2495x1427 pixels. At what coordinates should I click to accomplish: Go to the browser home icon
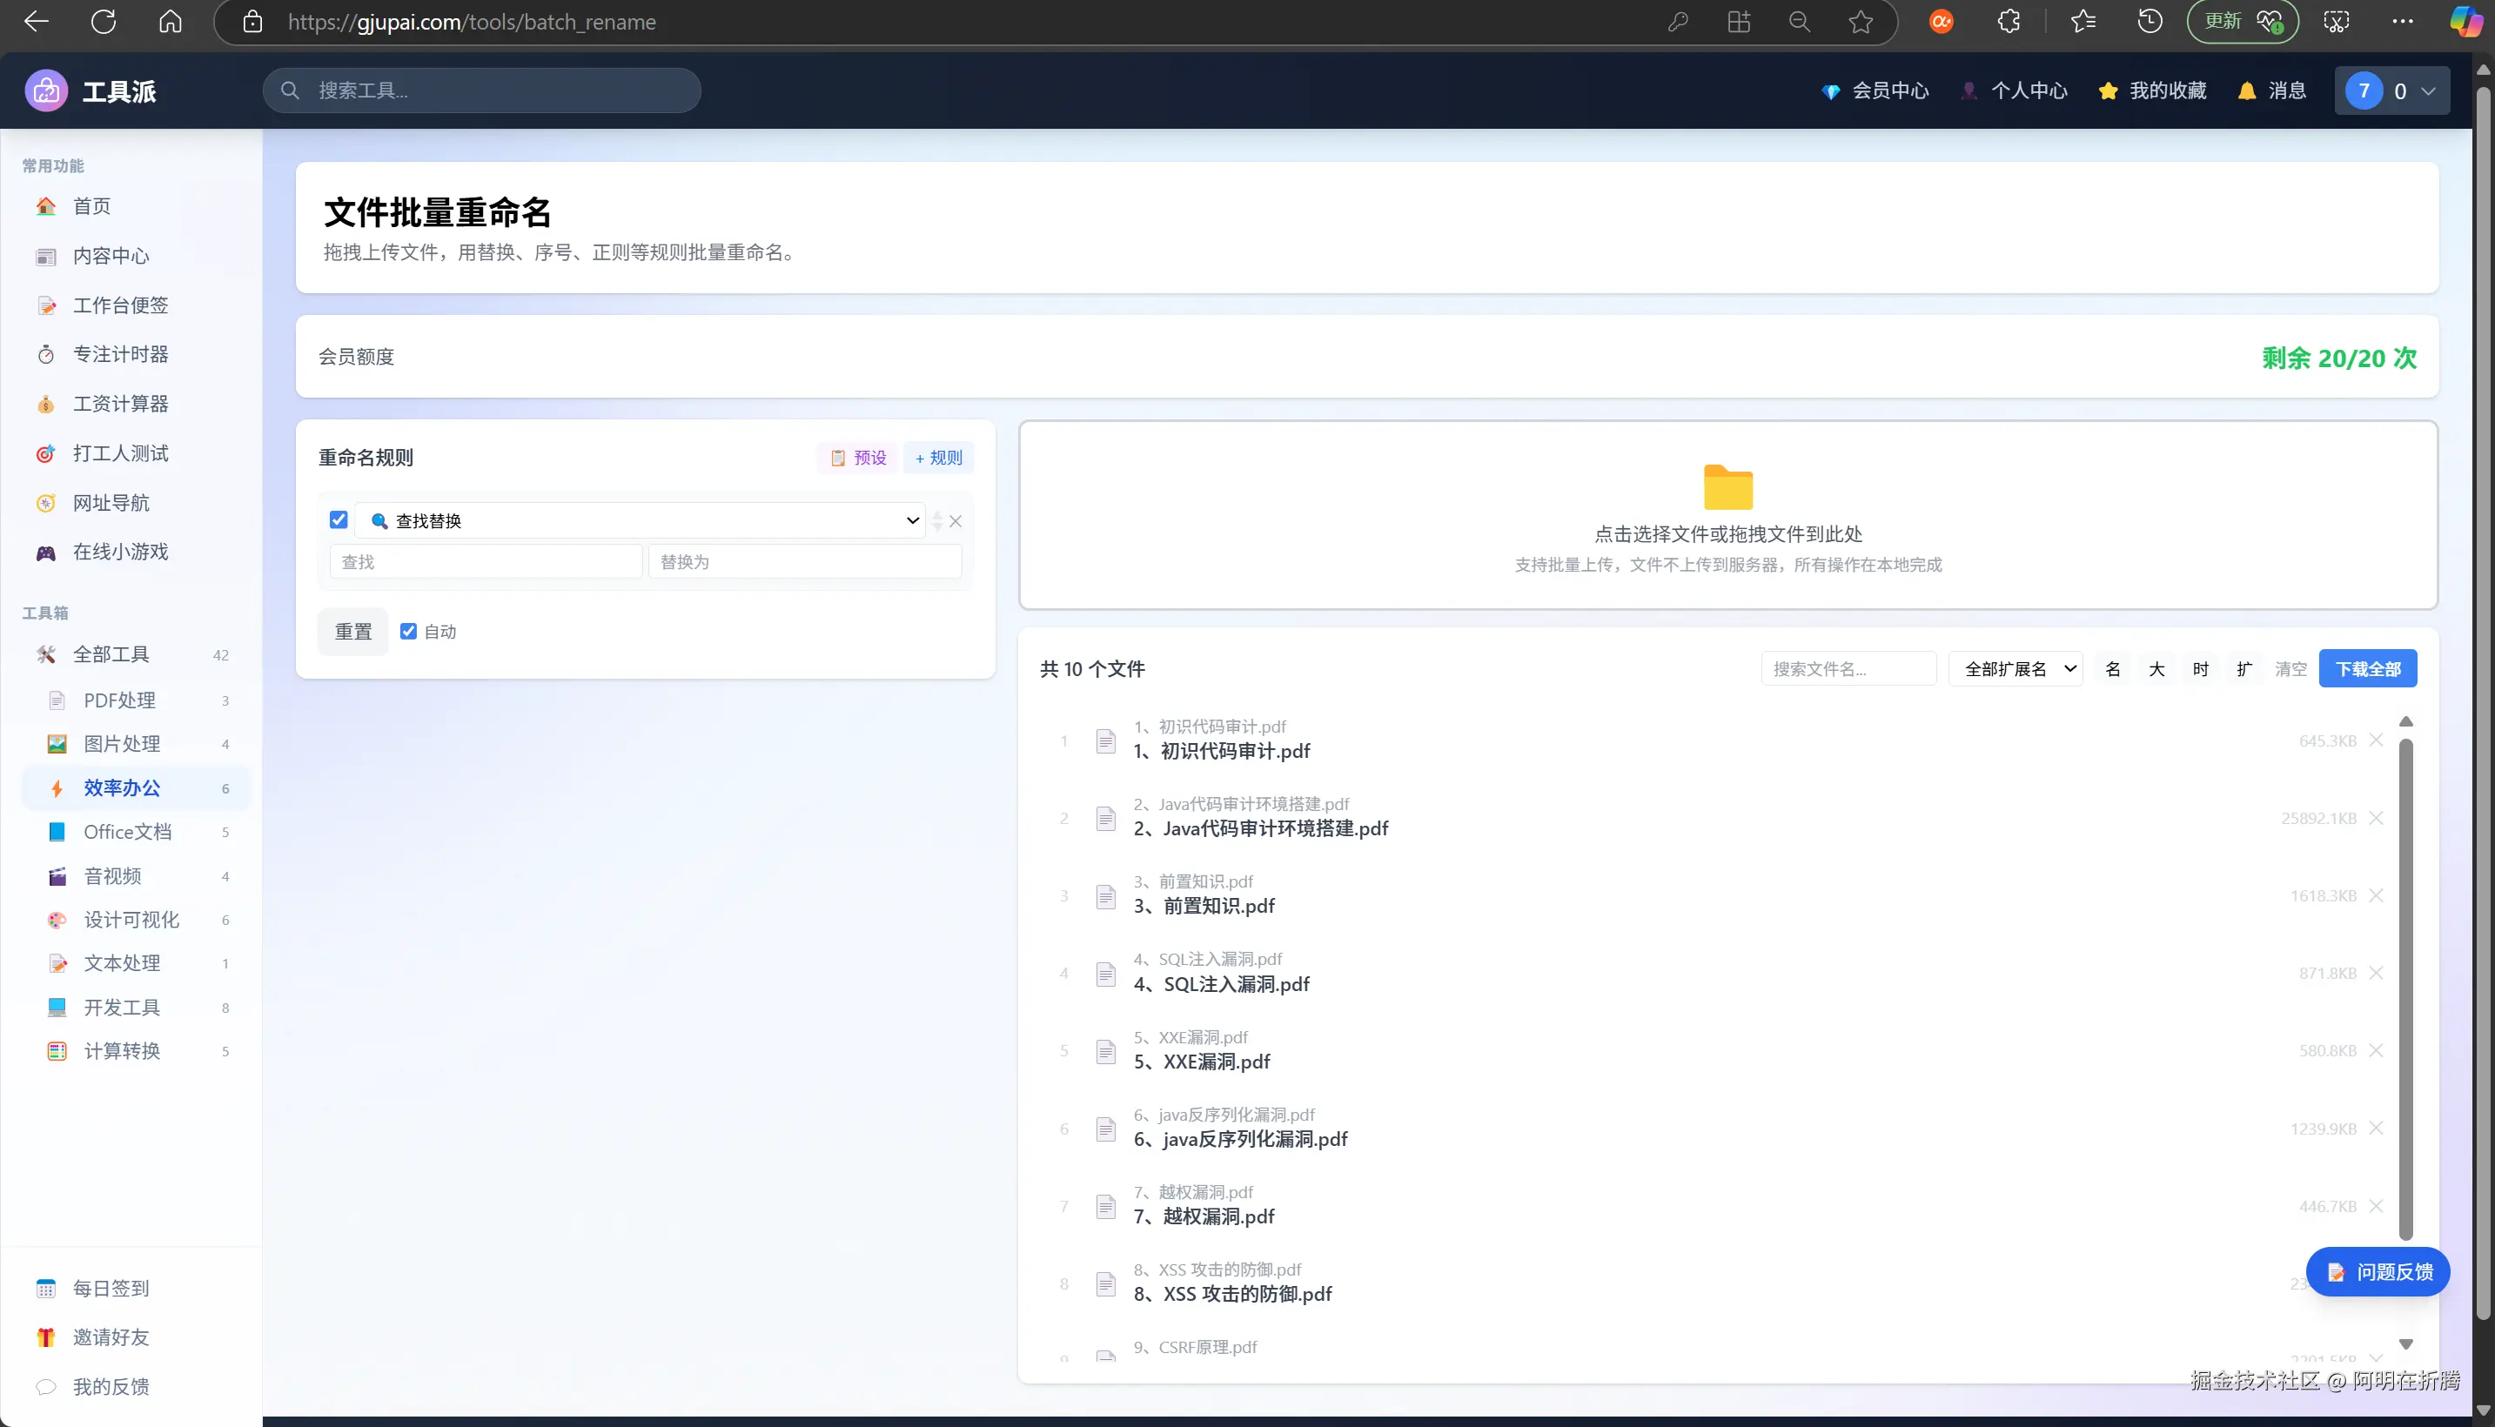point(171,22)
